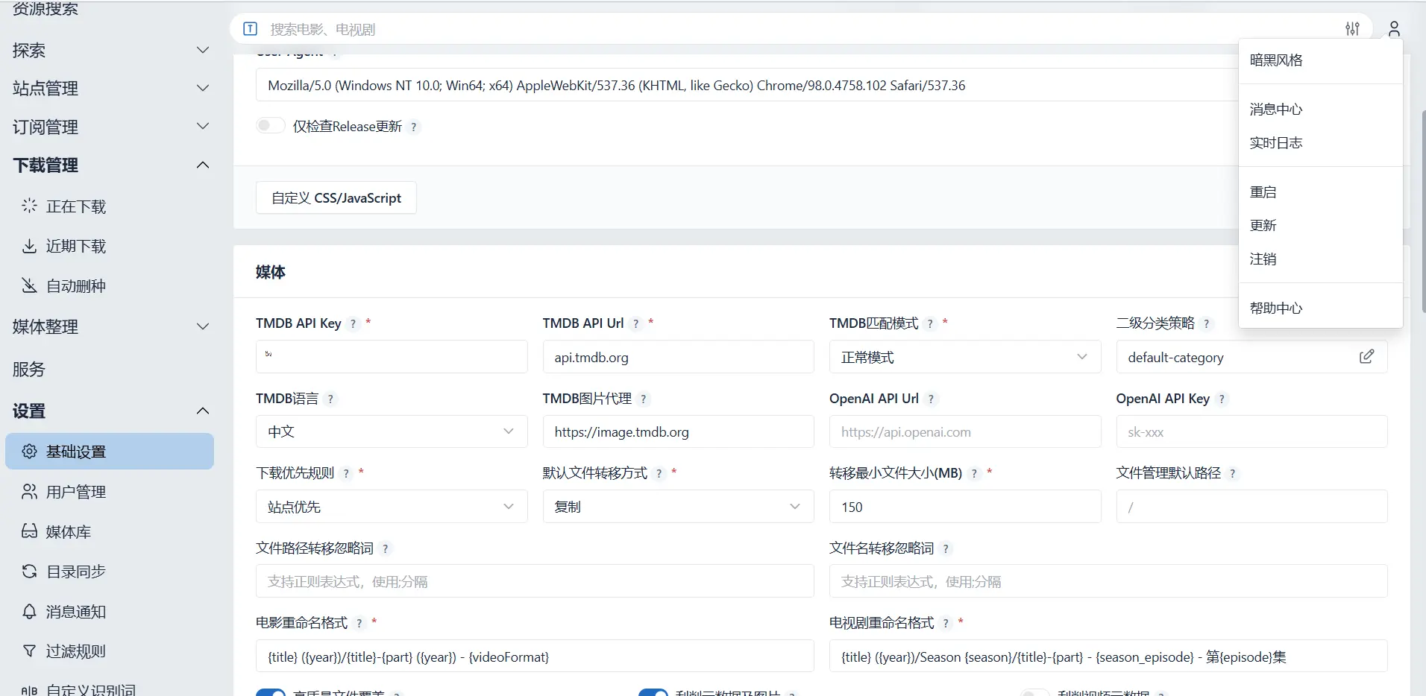Viewport: 1426px width, 696px height.
Task: Click the User-Agent input field
Action: point(747,85)
